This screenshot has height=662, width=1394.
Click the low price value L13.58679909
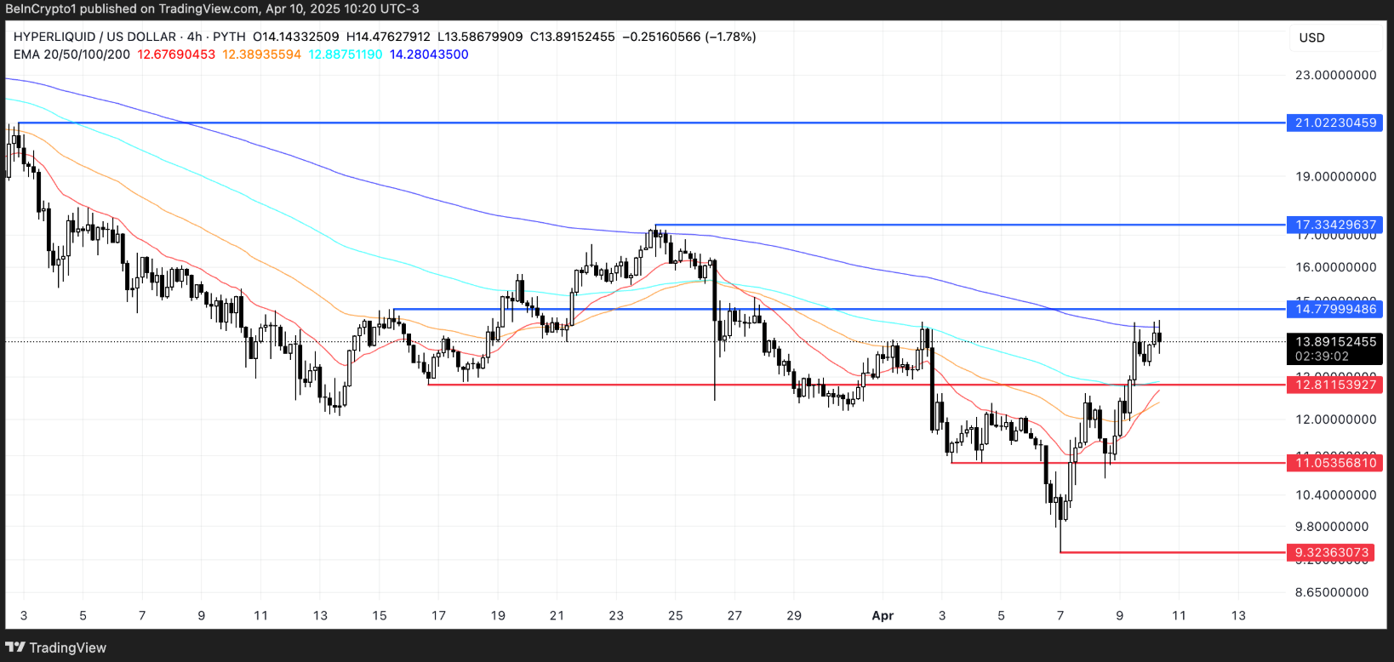[x=480, y=37]
